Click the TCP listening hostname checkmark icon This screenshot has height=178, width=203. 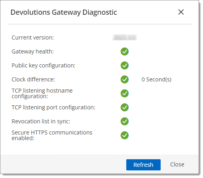tap(125, 93)
